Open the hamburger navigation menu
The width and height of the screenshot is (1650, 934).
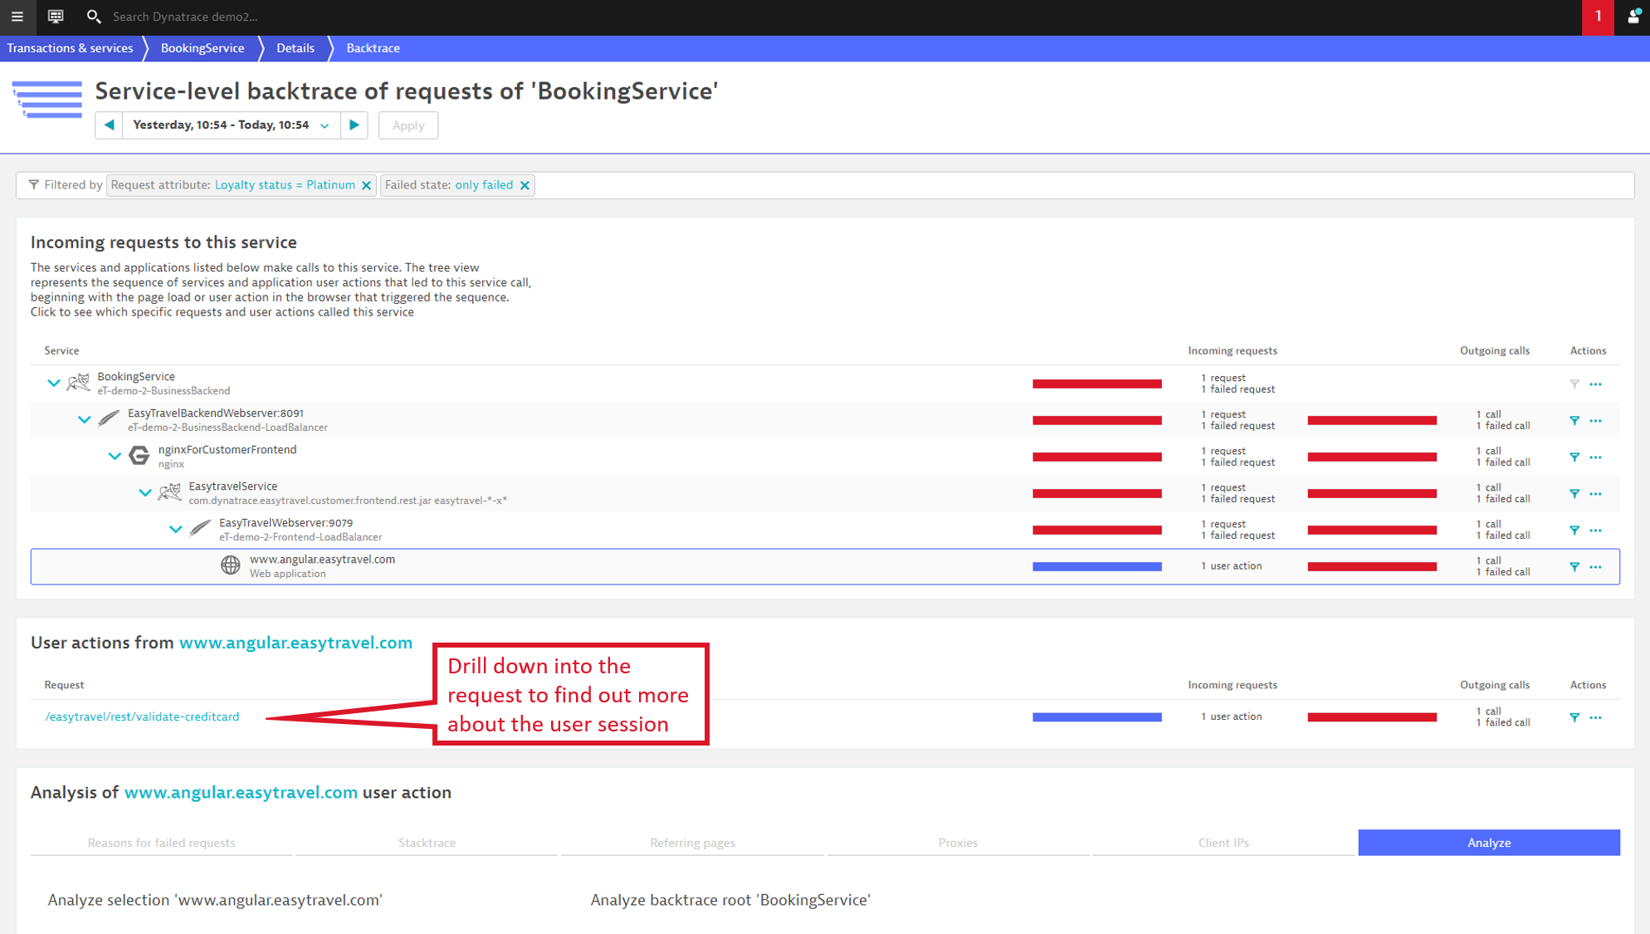pos(17,17)
